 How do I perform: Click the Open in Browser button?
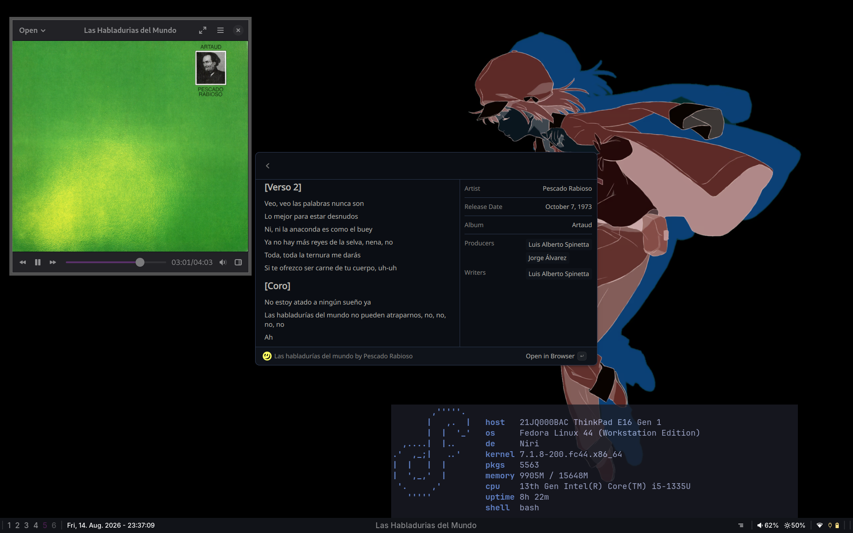click(x=550, y=356)
